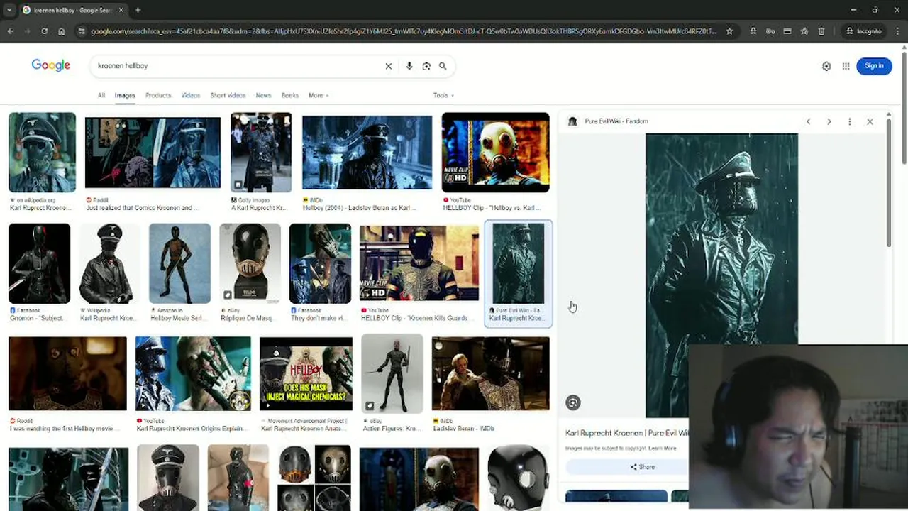Open the Chrome three-dot menu

(x=897, y=31)
